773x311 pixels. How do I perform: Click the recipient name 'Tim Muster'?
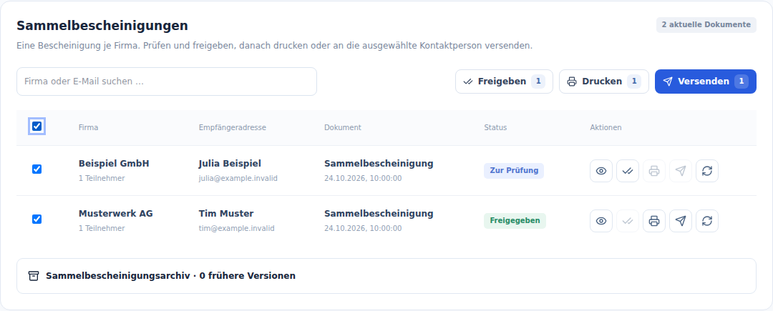pos(226,214)
